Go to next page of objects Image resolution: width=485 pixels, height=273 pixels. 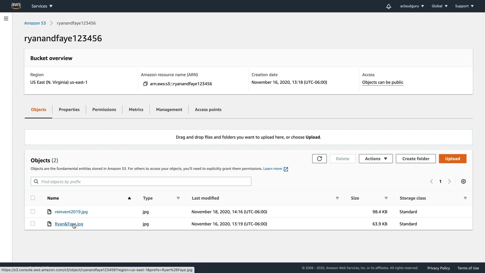pos(449,181)
